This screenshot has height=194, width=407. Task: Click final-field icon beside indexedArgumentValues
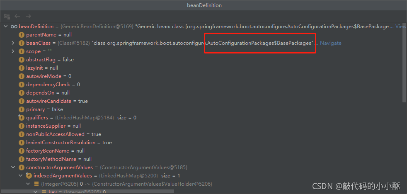(x=29, y=176)
